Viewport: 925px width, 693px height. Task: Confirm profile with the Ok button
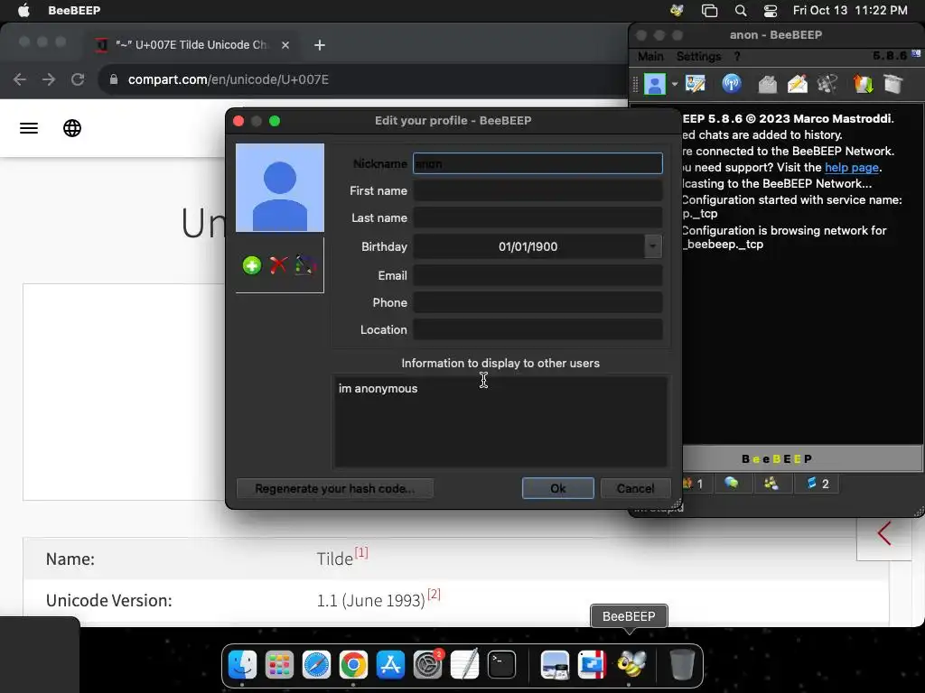[x=558, y=488]
